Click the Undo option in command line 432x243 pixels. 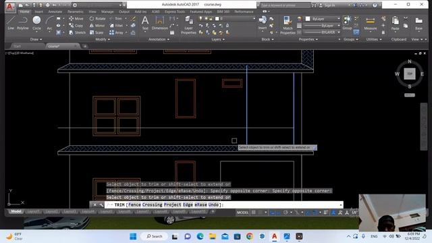click(x=213, y=205)
